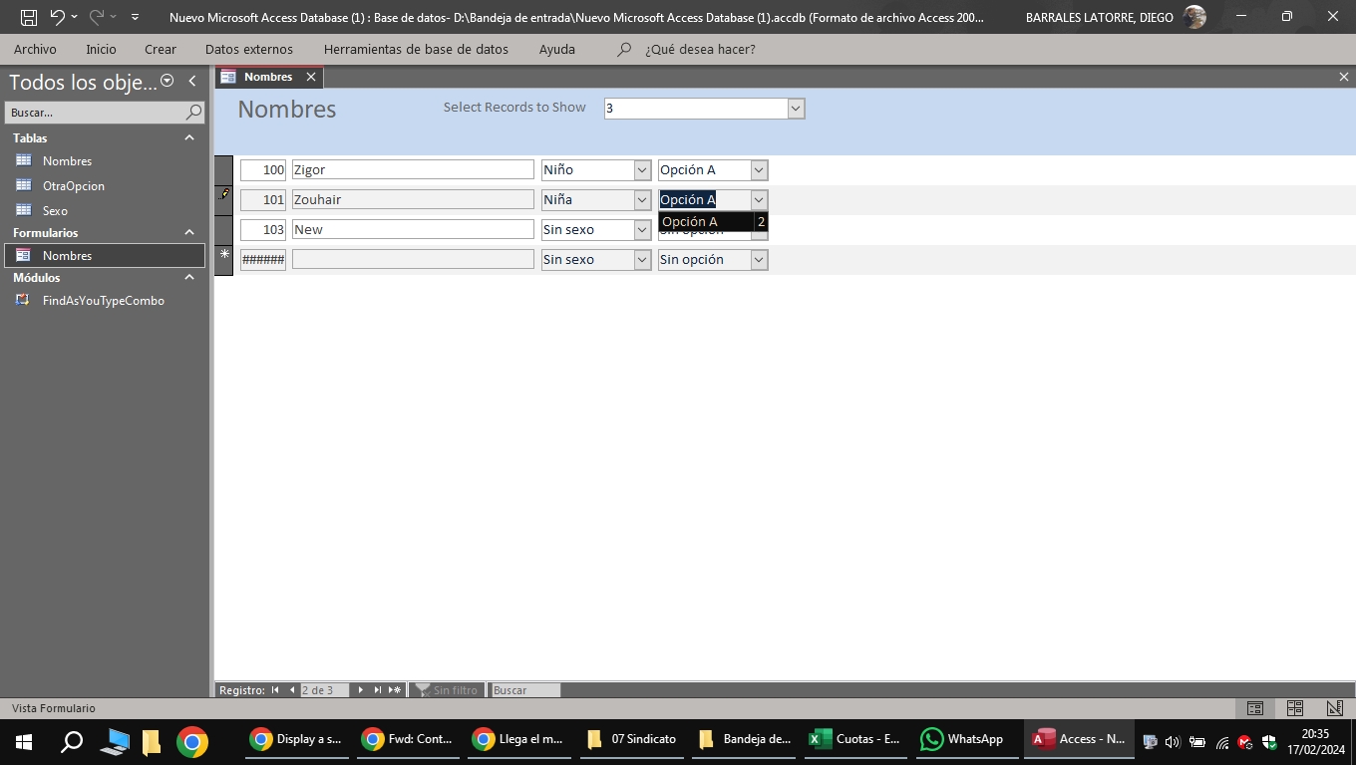Click the Zigor name field
The width and height of the screenshot is (1356, 765).
[413, 169]
